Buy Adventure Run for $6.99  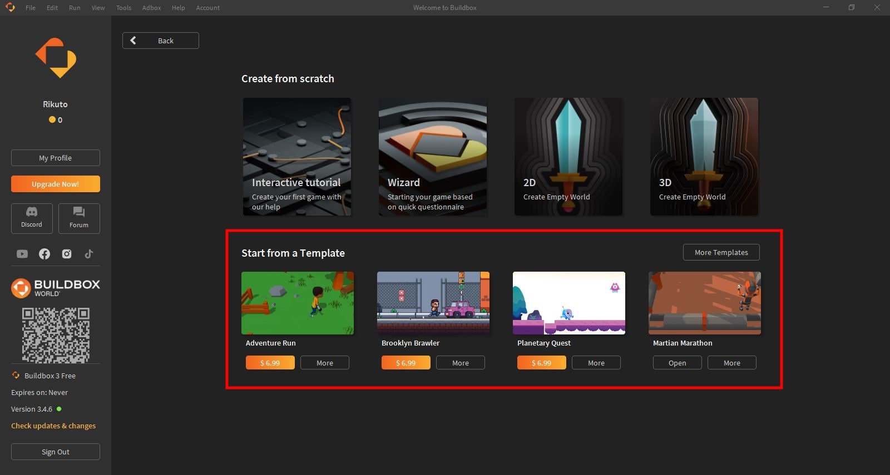270,363
